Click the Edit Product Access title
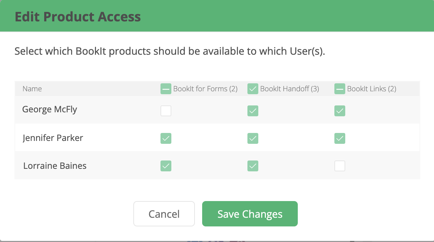434x242 pixels. (78, 17)
